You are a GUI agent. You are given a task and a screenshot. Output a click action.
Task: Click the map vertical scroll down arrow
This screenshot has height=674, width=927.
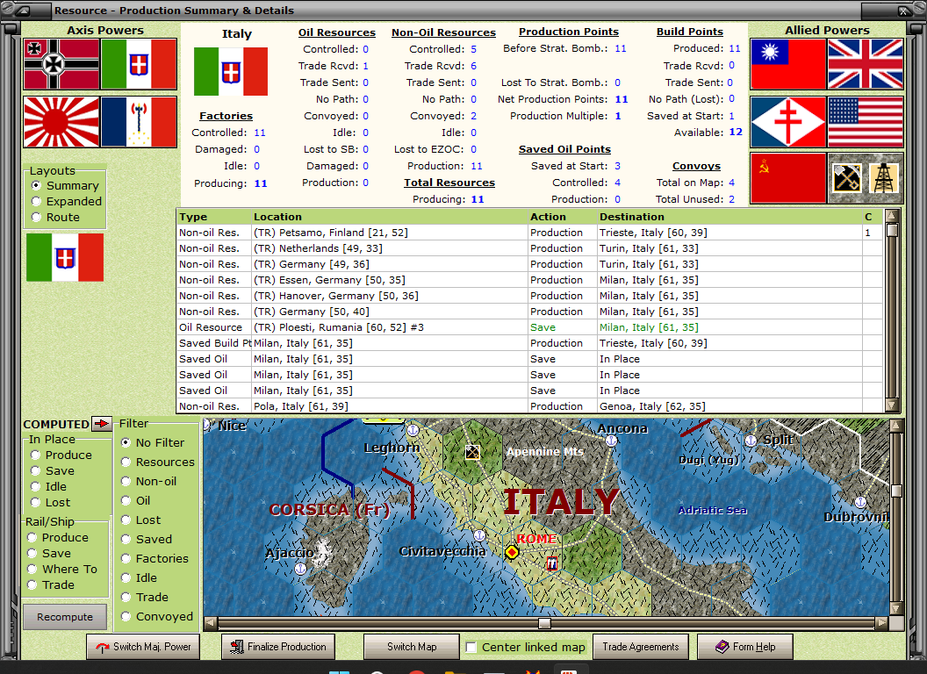896,608
